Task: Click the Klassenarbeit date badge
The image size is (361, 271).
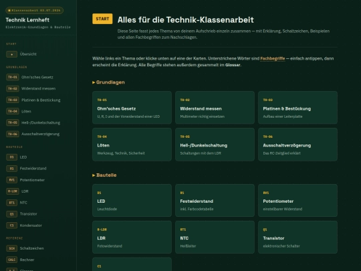Action: [x=35, y=10]
